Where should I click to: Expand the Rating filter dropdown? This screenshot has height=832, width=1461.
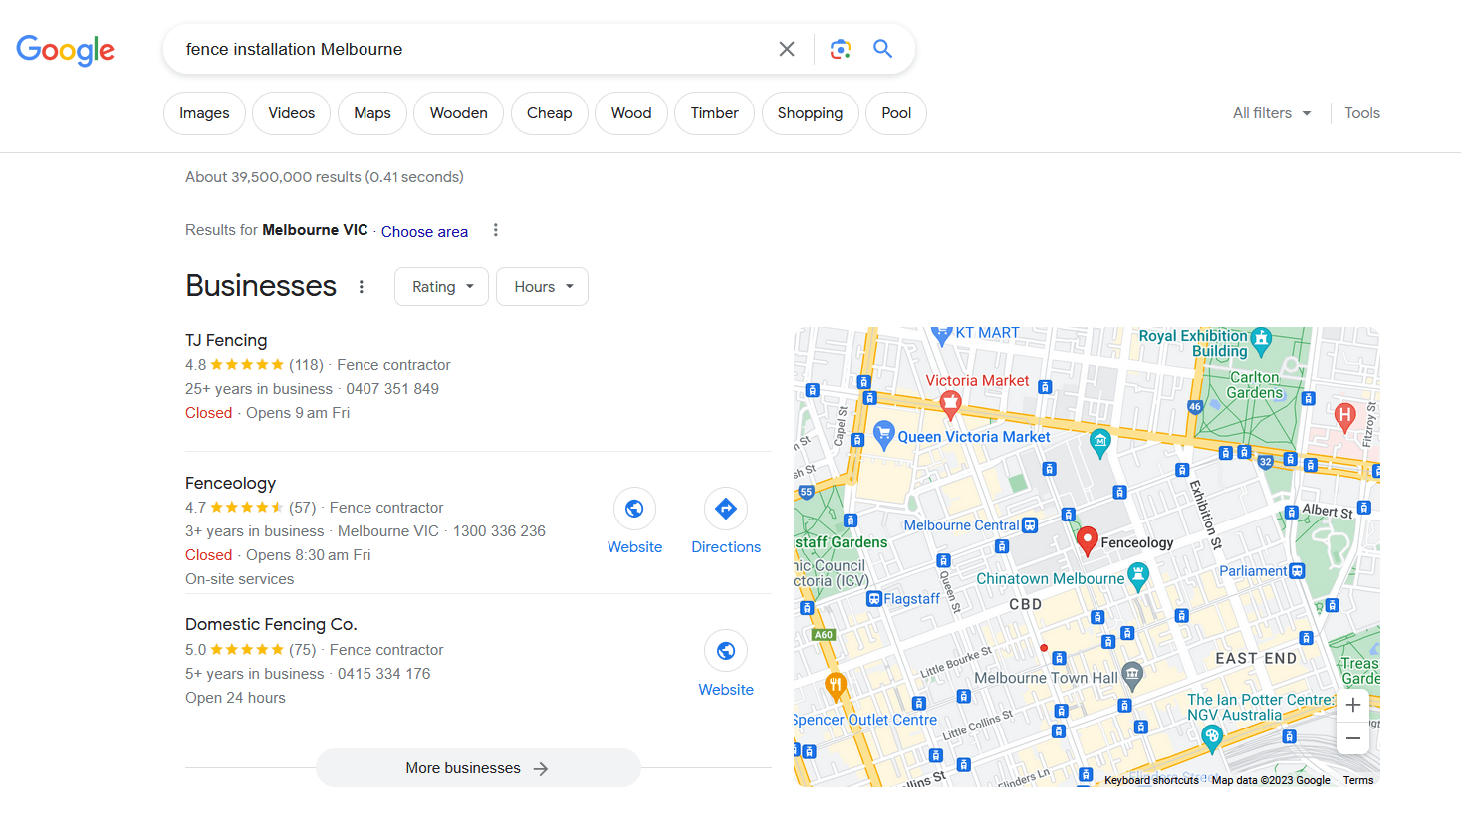point(441,287)
